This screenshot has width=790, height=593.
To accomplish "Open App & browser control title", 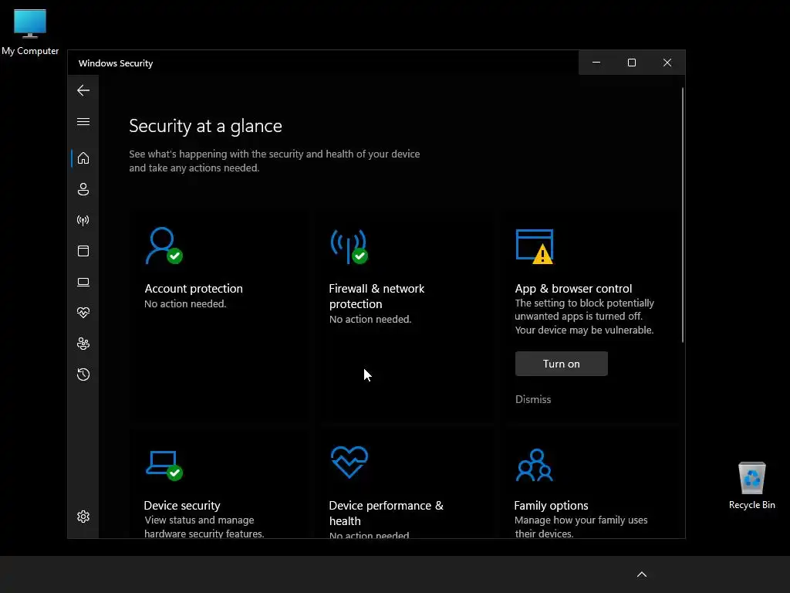I will [x=573, y=289].
